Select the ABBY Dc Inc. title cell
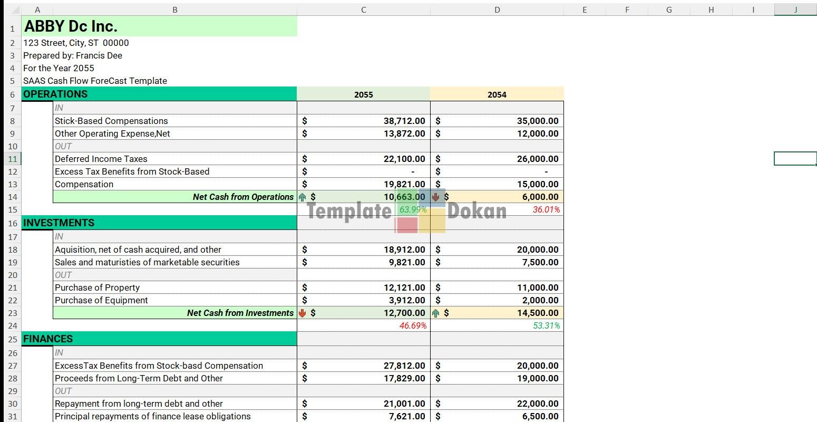The image size is (817, 422). coord(159,26)
